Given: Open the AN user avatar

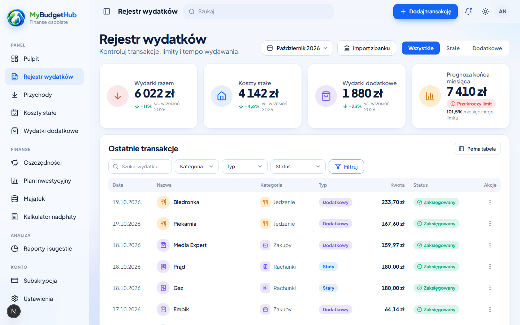Looking at the screenshot, I should click(x=503, y=12).
